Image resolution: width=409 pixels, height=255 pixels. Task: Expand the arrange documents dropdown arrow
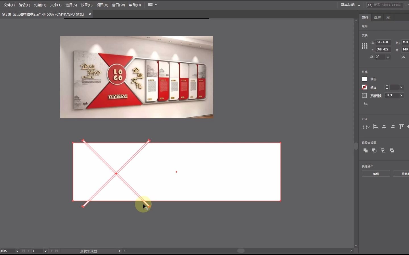156,5
